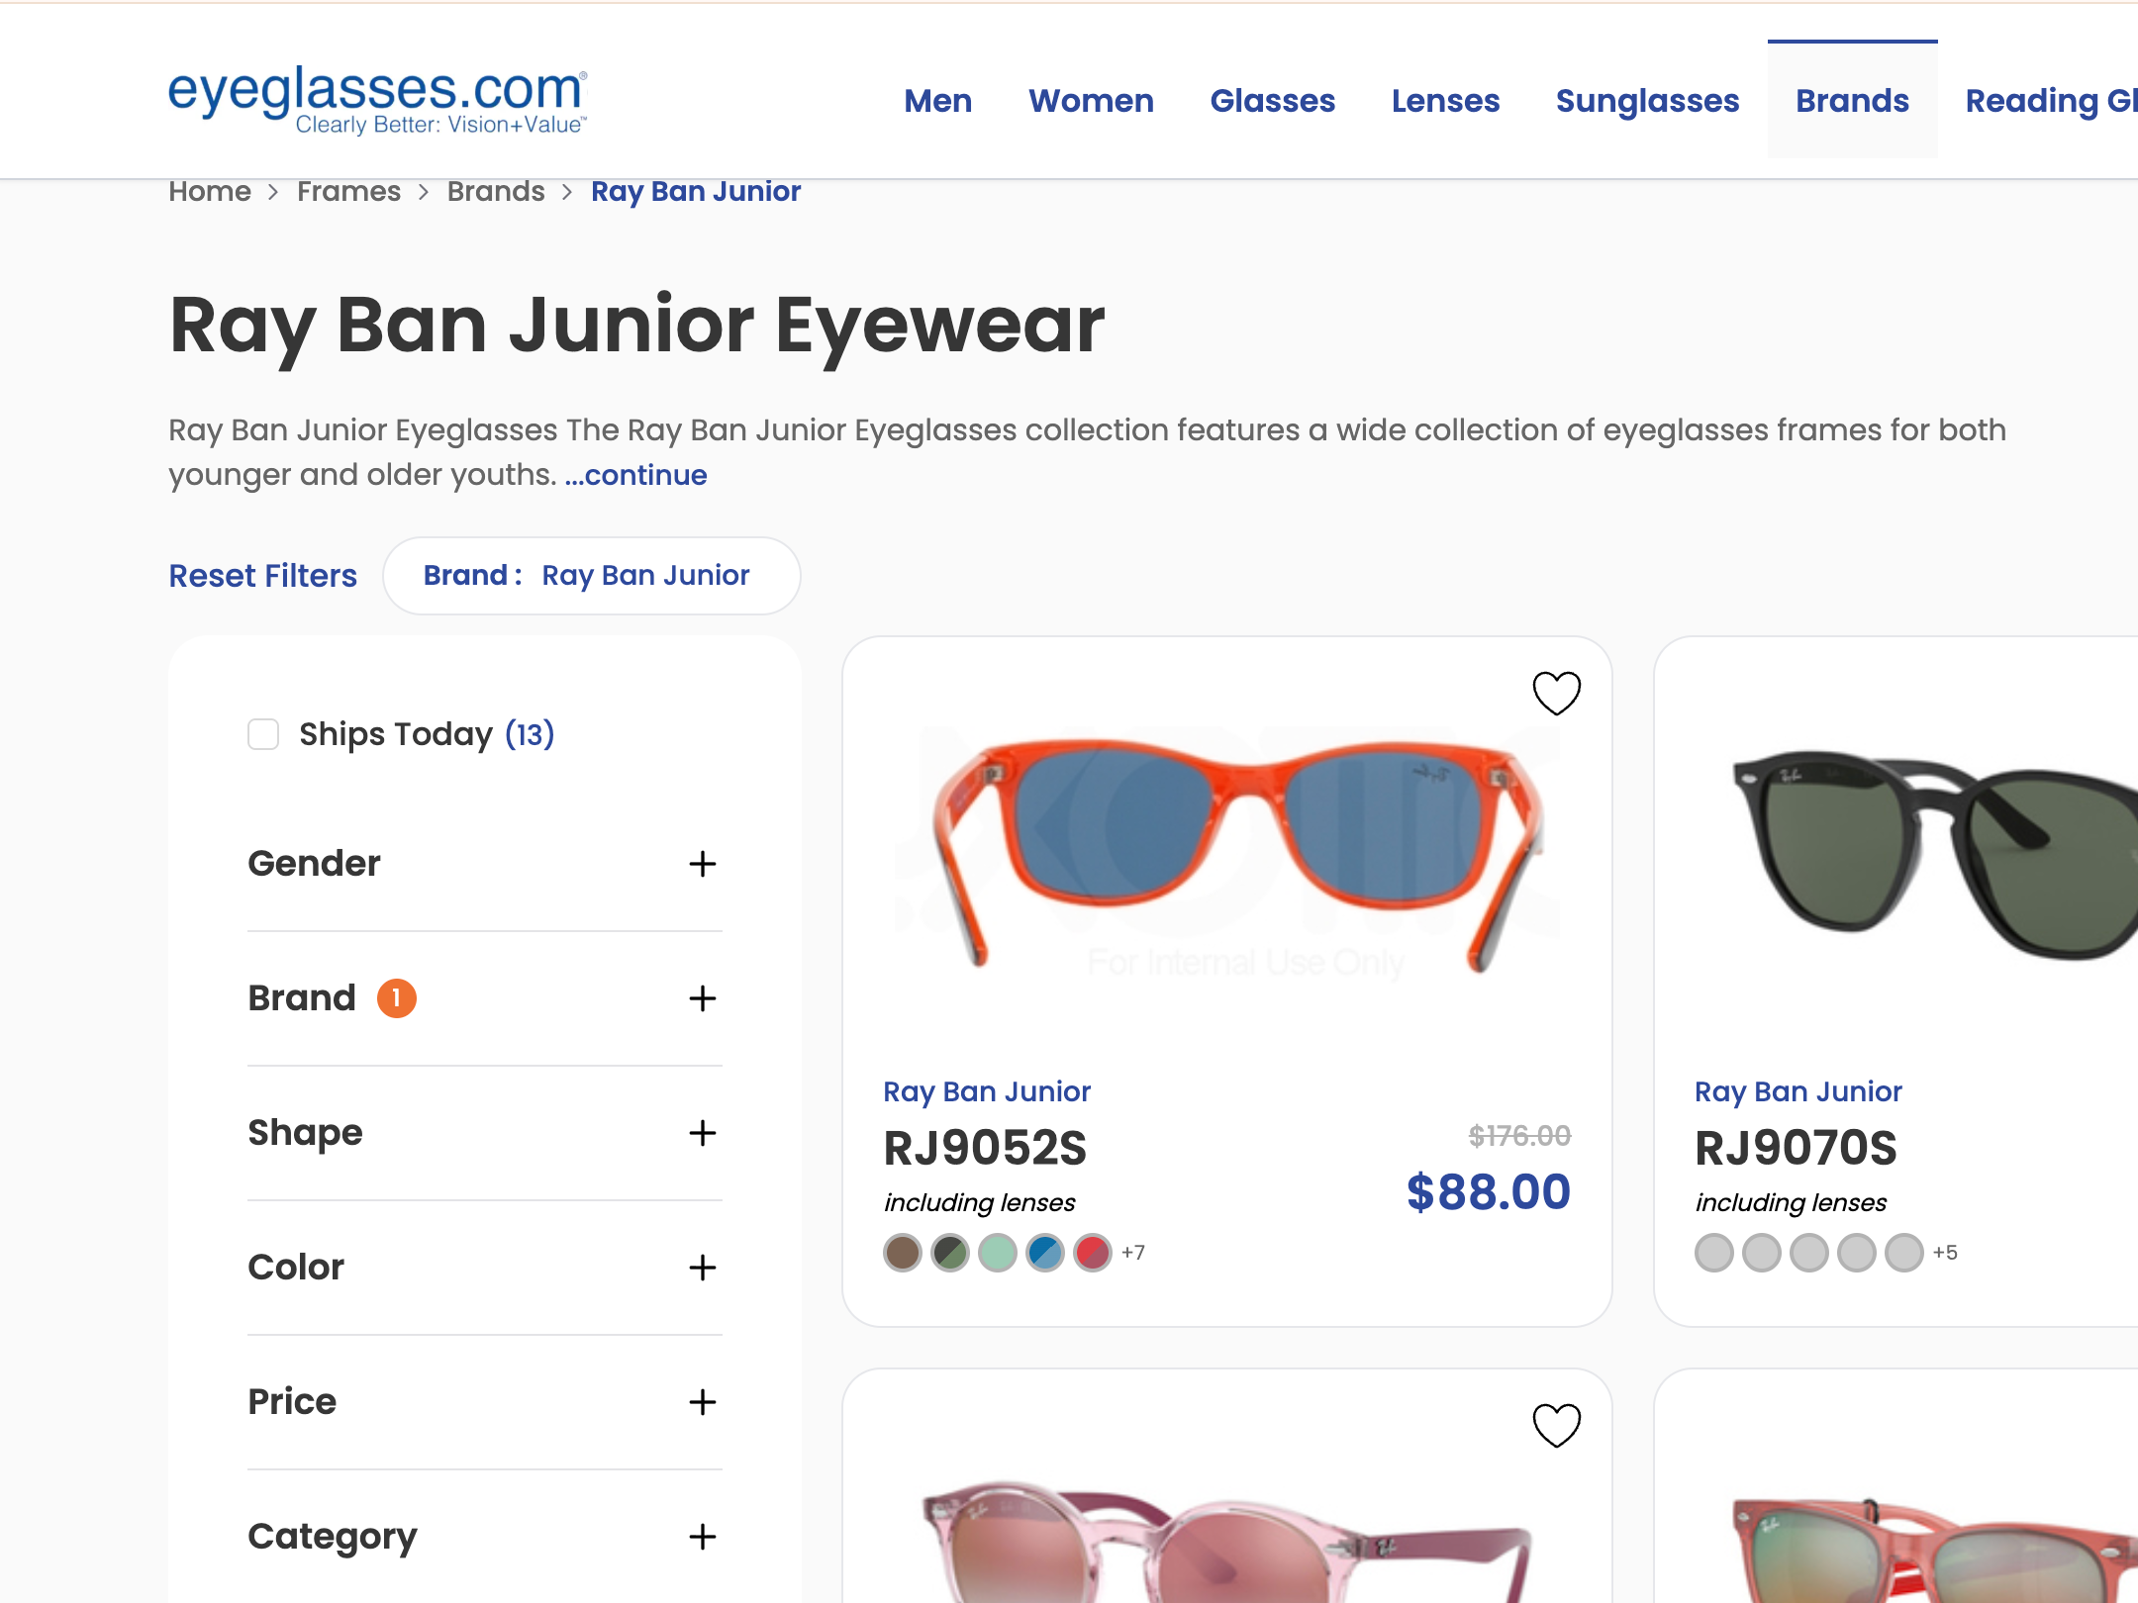The width and height of the screenshot is (2138, 1603).
Task: Go to the Women menu
Action: [x=1091, y=100]
